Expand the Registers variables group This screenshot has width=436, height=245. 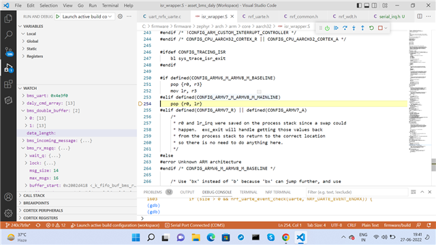[35, 56]
